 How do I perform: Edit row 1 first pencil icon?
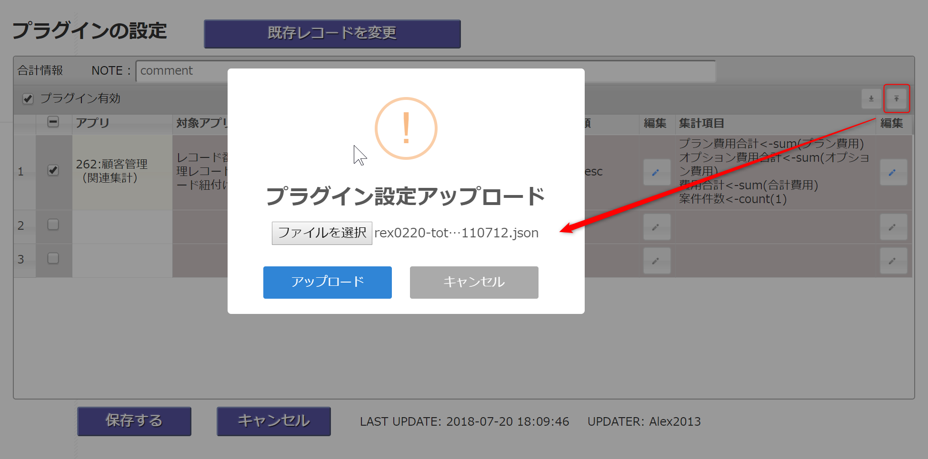pyautogui.click(x=657, y=172)
